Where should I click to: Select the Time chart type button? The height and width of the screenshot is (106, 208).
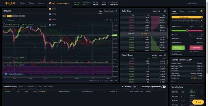pos(4,16)
